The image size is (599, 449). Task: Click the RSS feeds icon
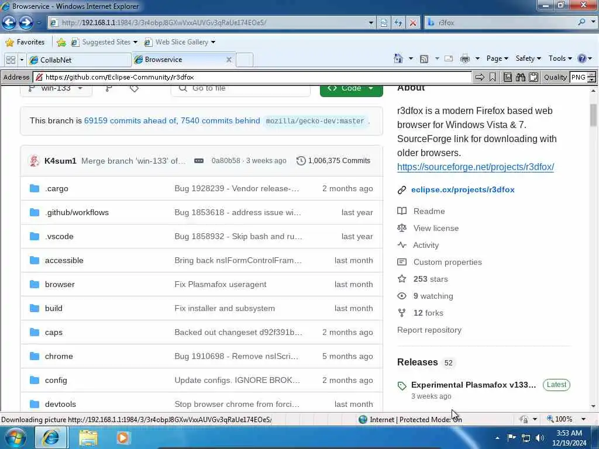point(424,59)
